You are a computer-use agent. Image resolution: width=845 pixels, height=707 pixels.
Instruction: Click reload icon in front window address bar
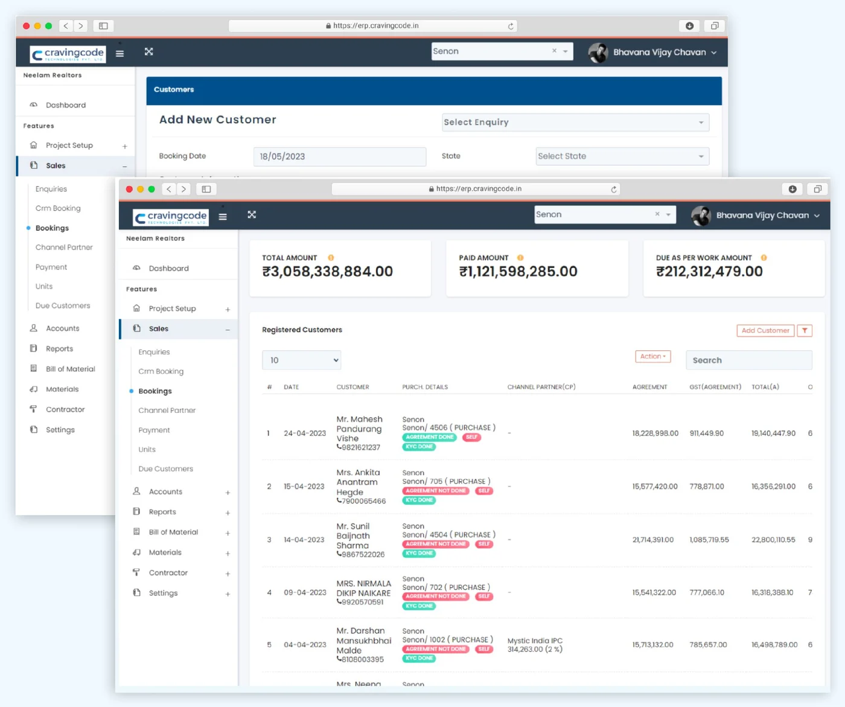614,189
